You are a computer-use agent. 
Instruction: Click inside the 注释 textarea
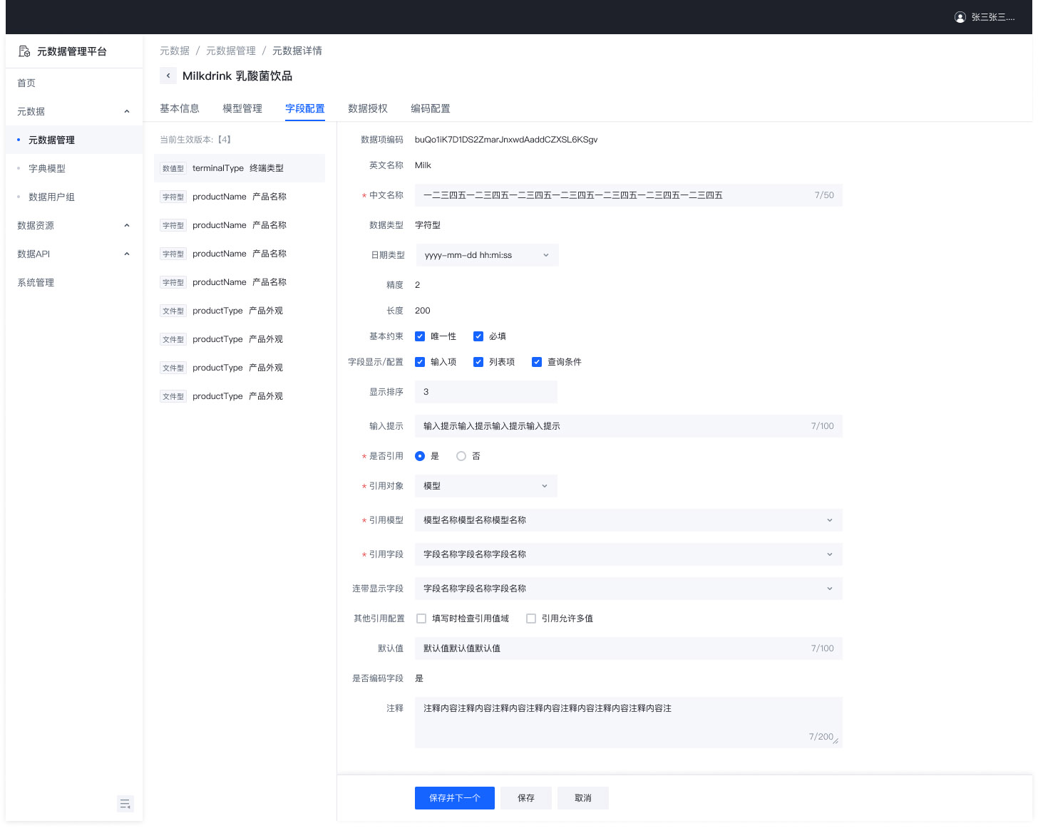click(629, 723)
